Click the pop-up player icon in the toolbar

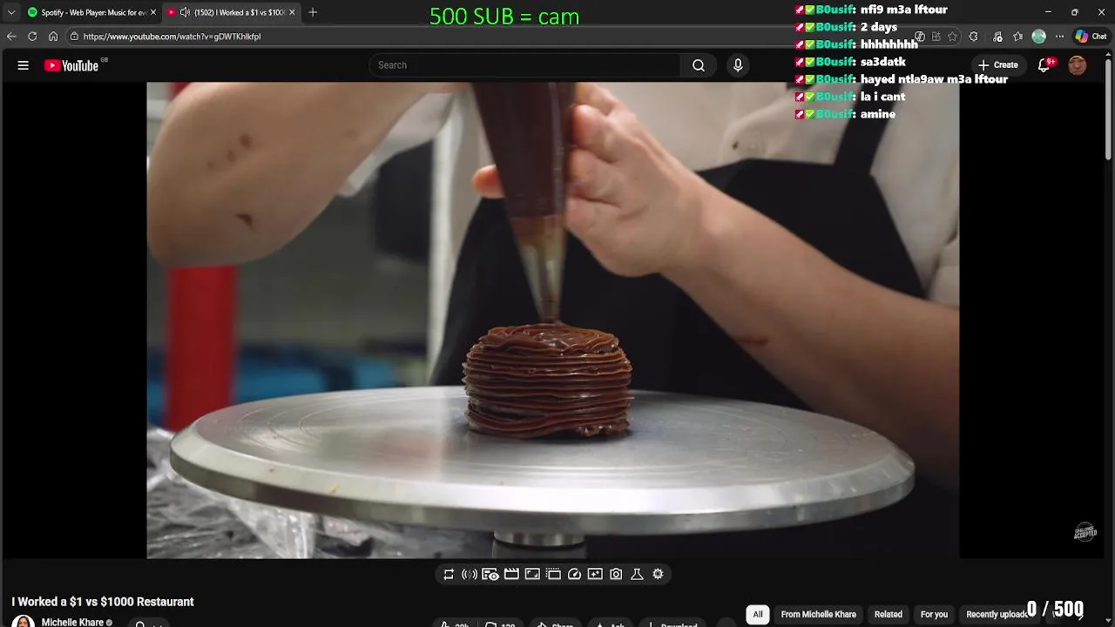pos(553,574)
